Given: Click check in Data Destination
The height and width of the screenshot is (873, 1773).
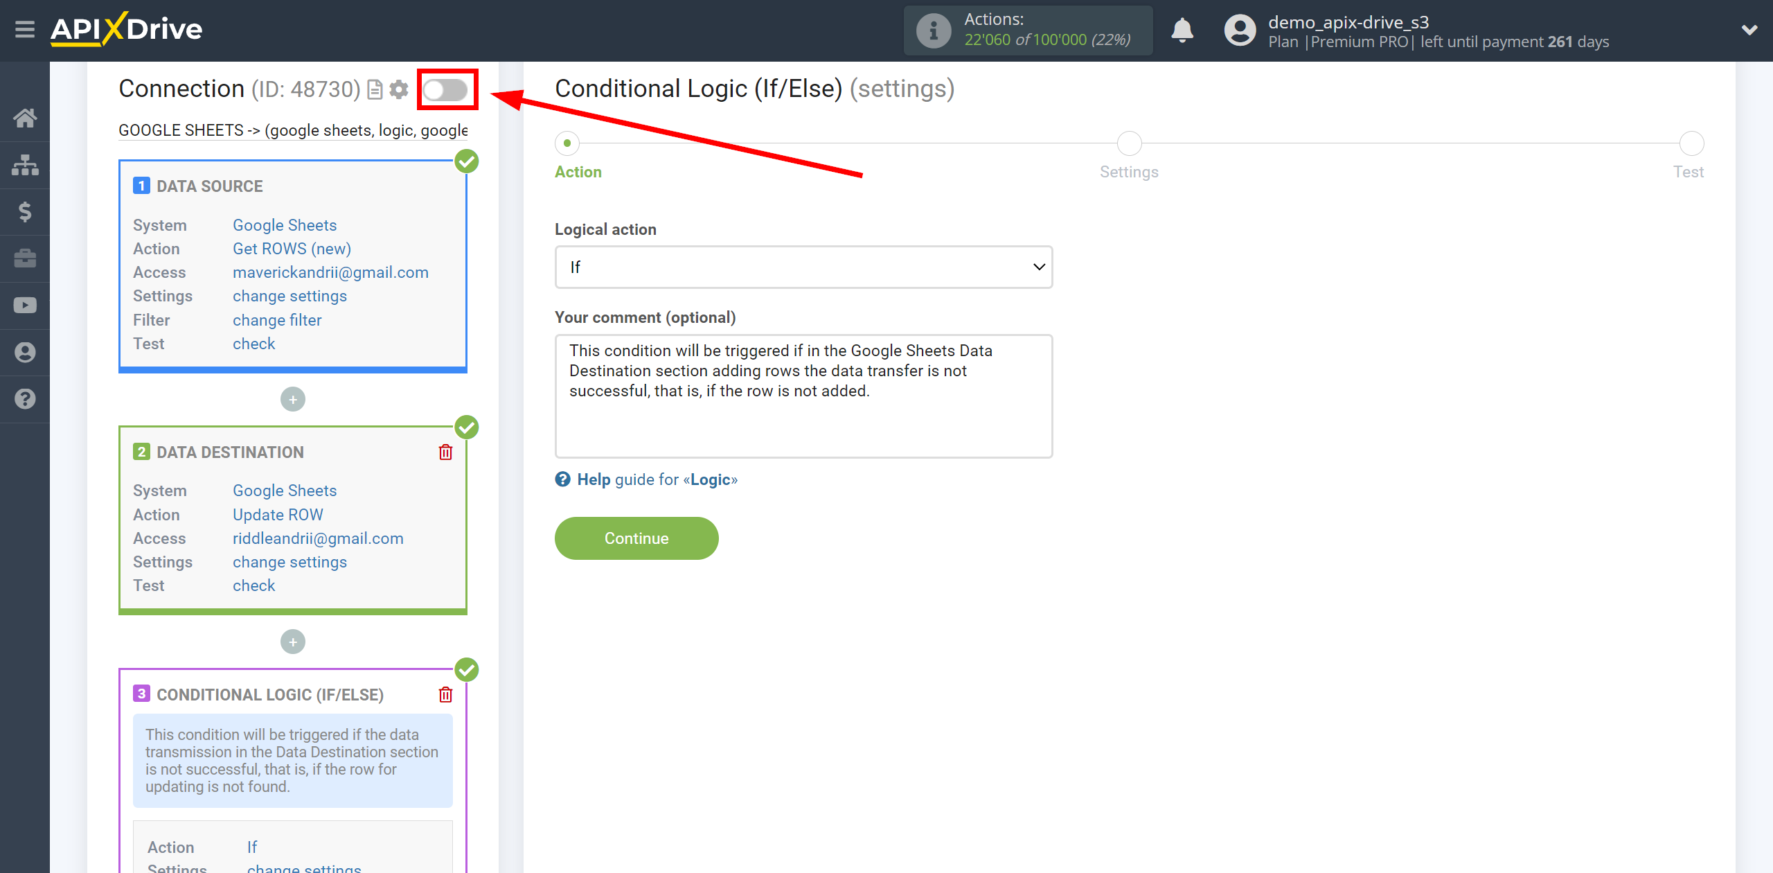Looking at the screenshot, I should click(x=253, y=585).
